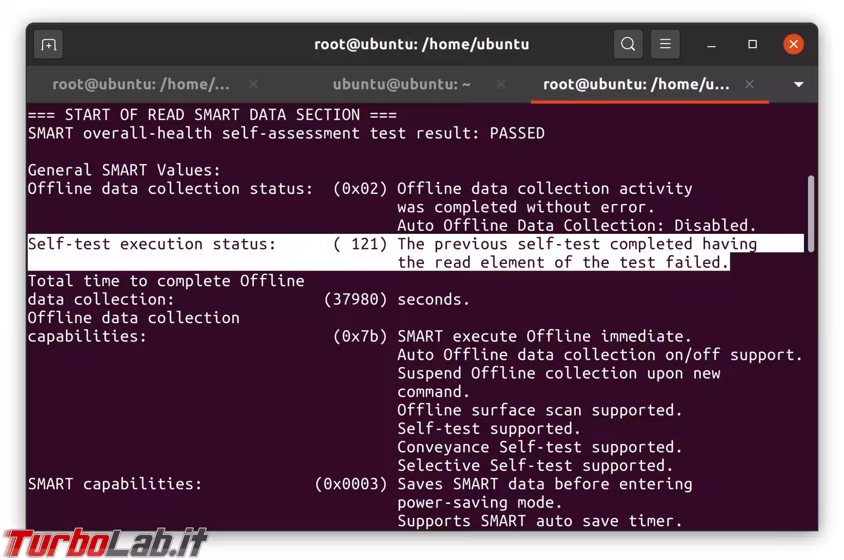Image resolution: width=844 pixels, height=560 pixels.
Task: Close the ubuntu@ubuntu: ~ tab
Action: (x=500, y=85)
